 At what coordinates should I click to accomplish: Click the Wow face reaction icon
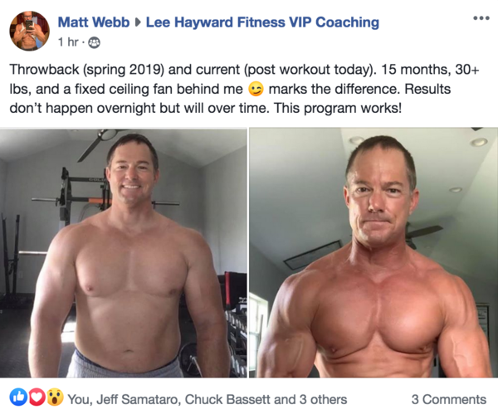[x=56, y=397]
